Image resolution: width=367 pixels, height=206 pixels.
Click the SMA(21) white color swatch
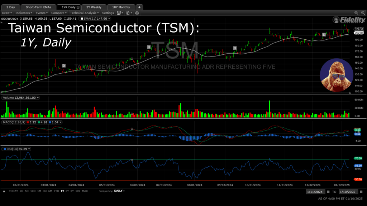click(82, 19)
